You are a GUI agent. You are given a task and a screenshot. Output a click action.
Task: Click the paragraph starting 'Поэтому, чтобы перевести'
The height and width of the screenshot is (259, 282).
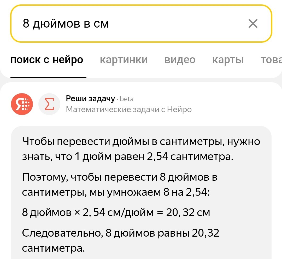click(x=120, y=185)
